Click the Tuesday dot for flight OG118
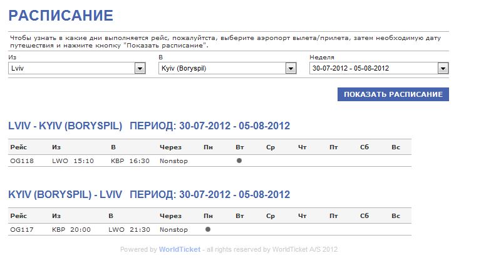 click(239, 161)
